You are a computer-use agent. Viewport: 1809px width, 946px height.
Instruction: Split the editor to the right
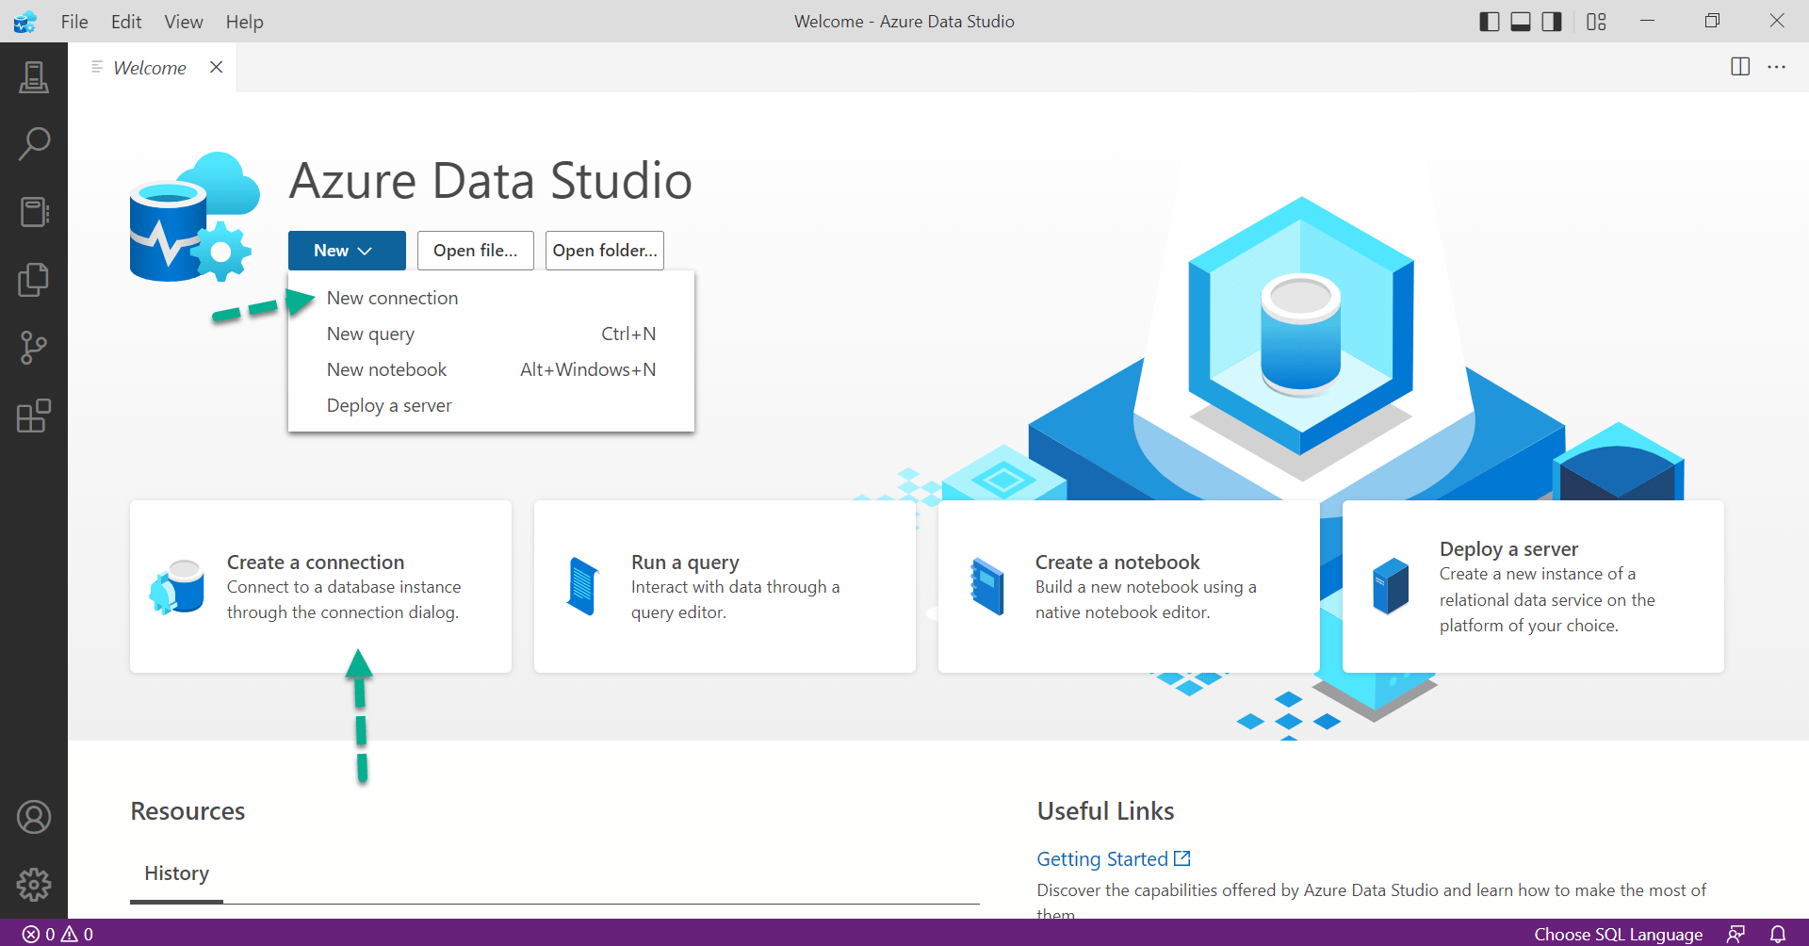(1740, 67)
